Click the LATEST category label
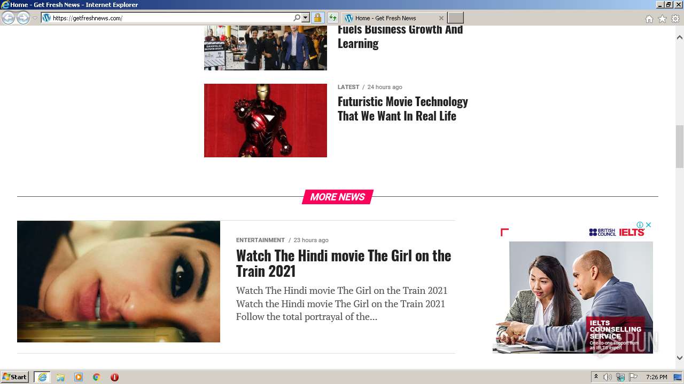The width and height of the screenshot is (684, 384). point(348,87)
